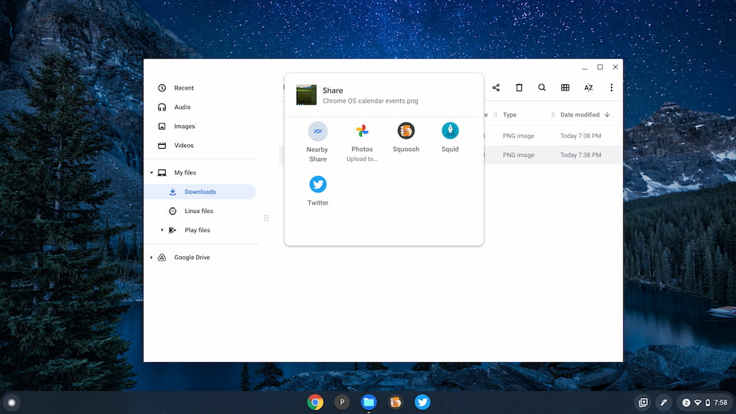Click the share dialog image thumbnail
Viewport: 736px width, 414px height.
tap(306, 95)
